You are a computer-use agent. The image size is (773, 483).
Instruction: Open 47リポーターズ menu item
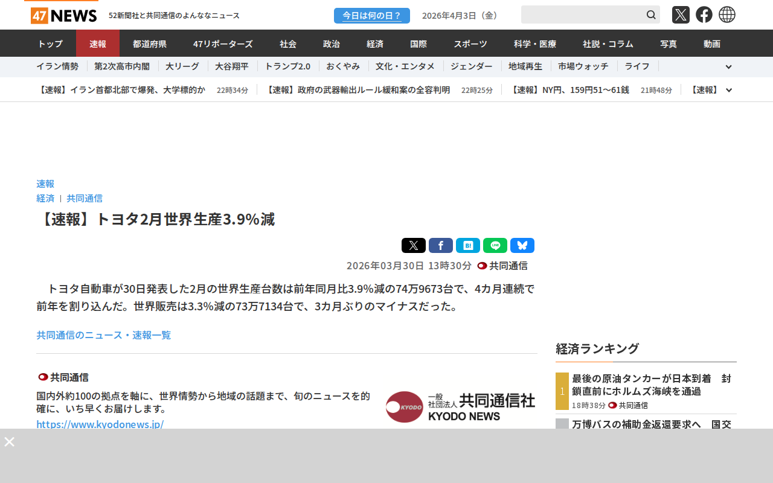coord(223,43)
